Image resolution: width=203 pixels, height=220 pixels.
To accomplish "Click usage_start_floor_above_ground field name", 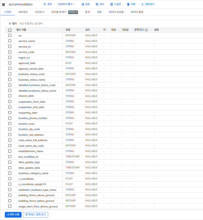I will pyautogui.click(x=38, y=206).
